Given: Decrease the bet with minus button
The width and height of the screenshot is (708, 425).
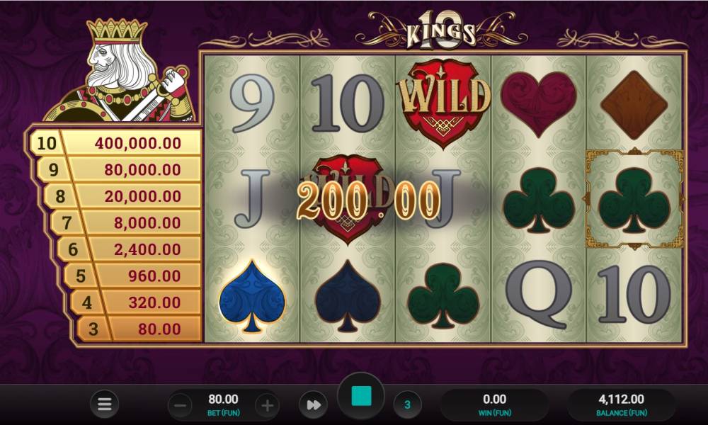Looking at the screenshot, I should (180, 406).
